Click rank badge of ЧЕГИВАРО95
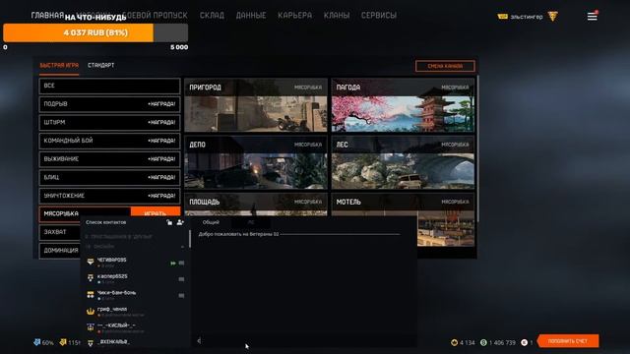This screenshot has width=630, height=354. (91, 263)
